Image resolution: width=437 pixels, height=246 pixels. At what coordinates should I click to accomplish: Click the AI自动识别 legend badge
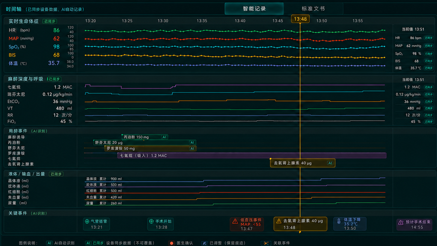pos(49,243)
